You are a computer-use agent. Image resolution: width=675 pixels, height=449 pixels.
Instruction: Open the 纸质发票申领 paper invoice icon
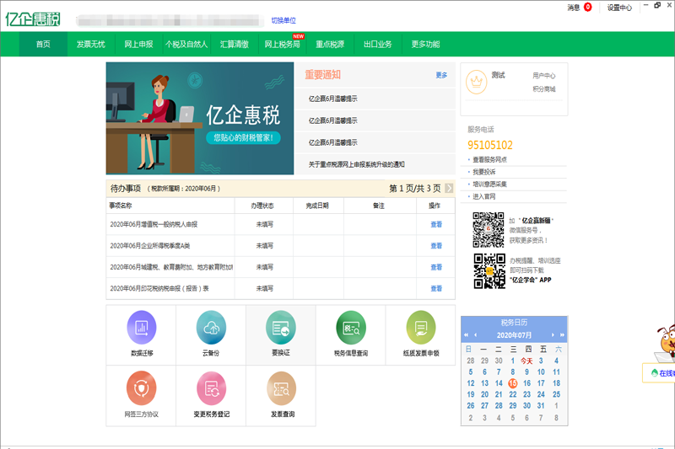420,328
